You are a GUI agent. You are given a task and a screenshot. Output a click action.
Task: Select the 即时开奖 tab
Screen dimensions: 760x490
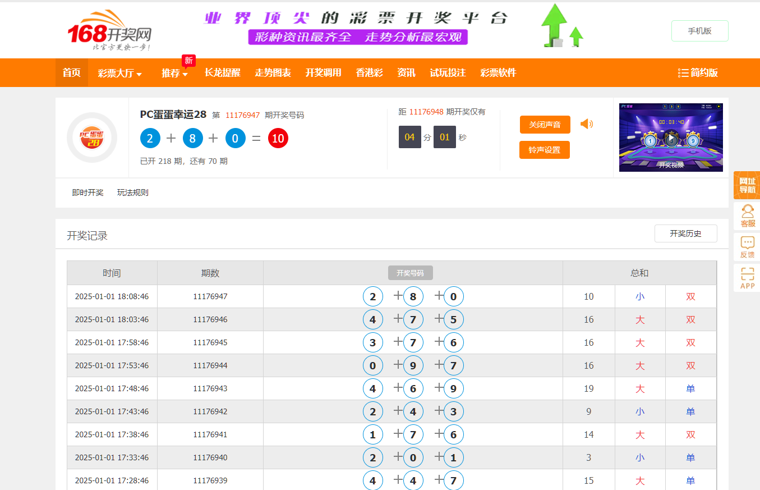pyautogui.click(x=88, y=193)
